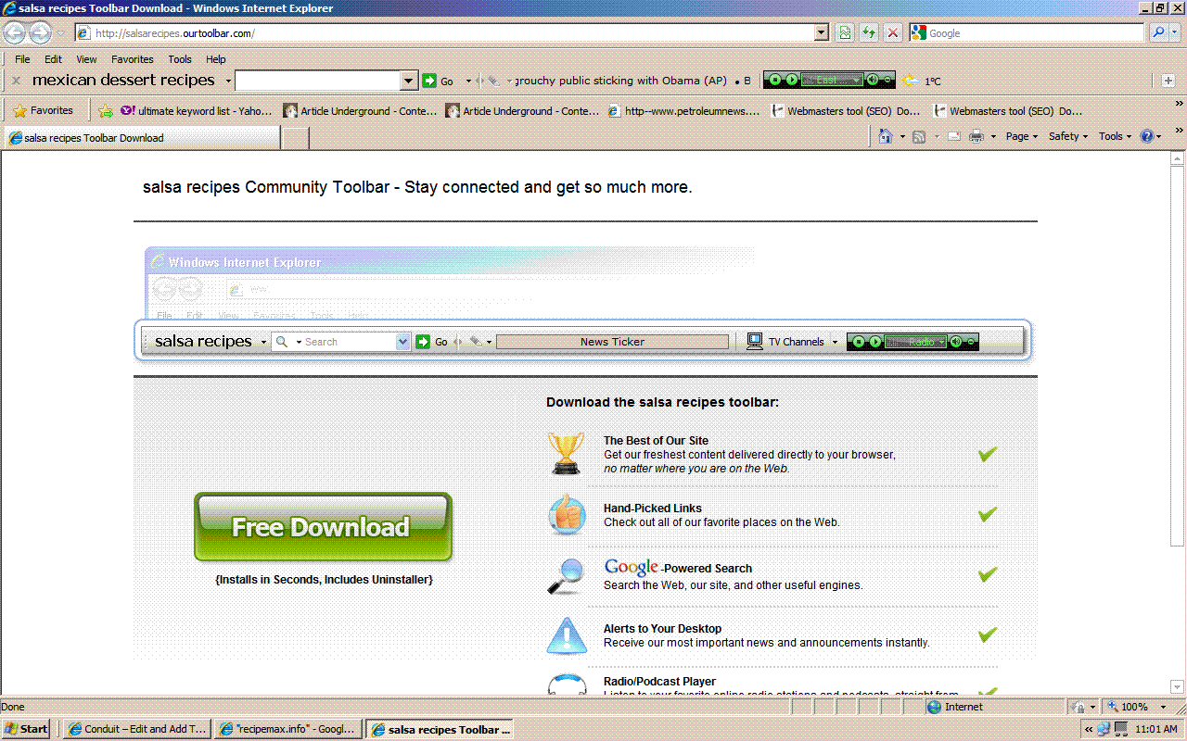Stop the toolbar radio player
The image size is (1187, 741).
click(x=774, y=81)
